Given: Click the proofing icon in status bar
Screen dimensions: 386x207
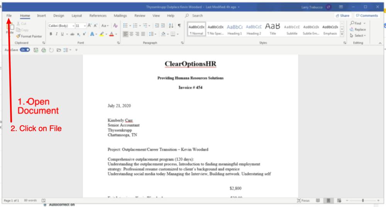Looking at the screenshot, I should pyautogui.click(x=44, y=200).
